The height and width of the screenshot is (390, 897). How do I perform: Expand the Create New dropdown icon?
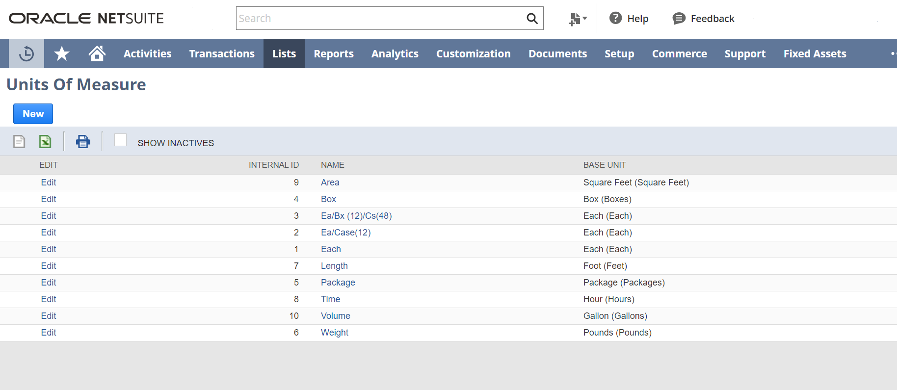click(x=578, y=19)
